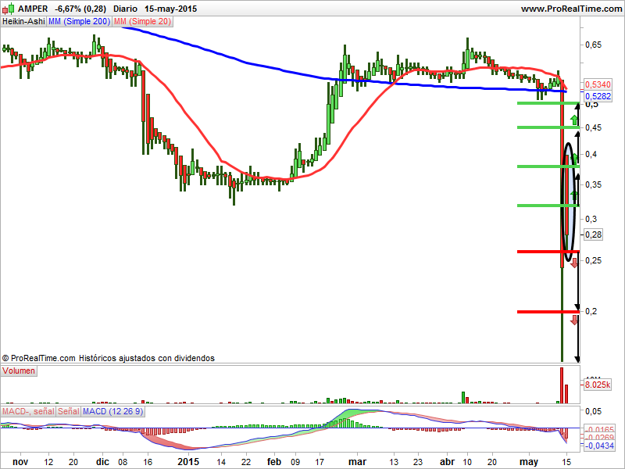Click the Diario timeframe text
This screenshot has width=625, height=469.
click(x=125, y=9)
